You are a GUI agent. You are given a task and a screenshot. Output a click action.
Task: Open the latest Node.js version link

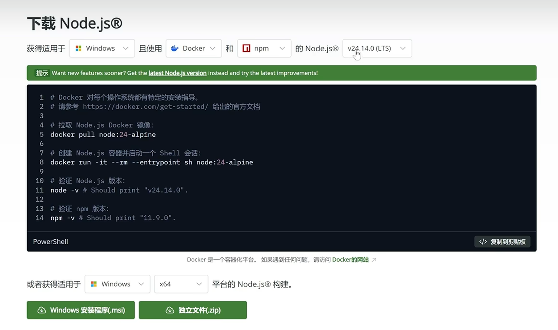point(177,73)
